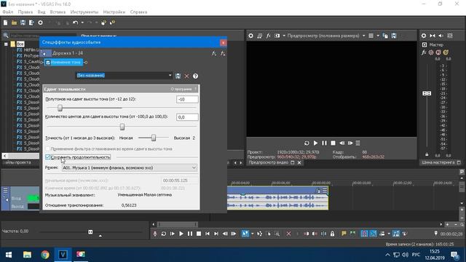466x262 pixels.
Task: Open the Settings menu (Настройки)
Action: (x=114, y=12)
